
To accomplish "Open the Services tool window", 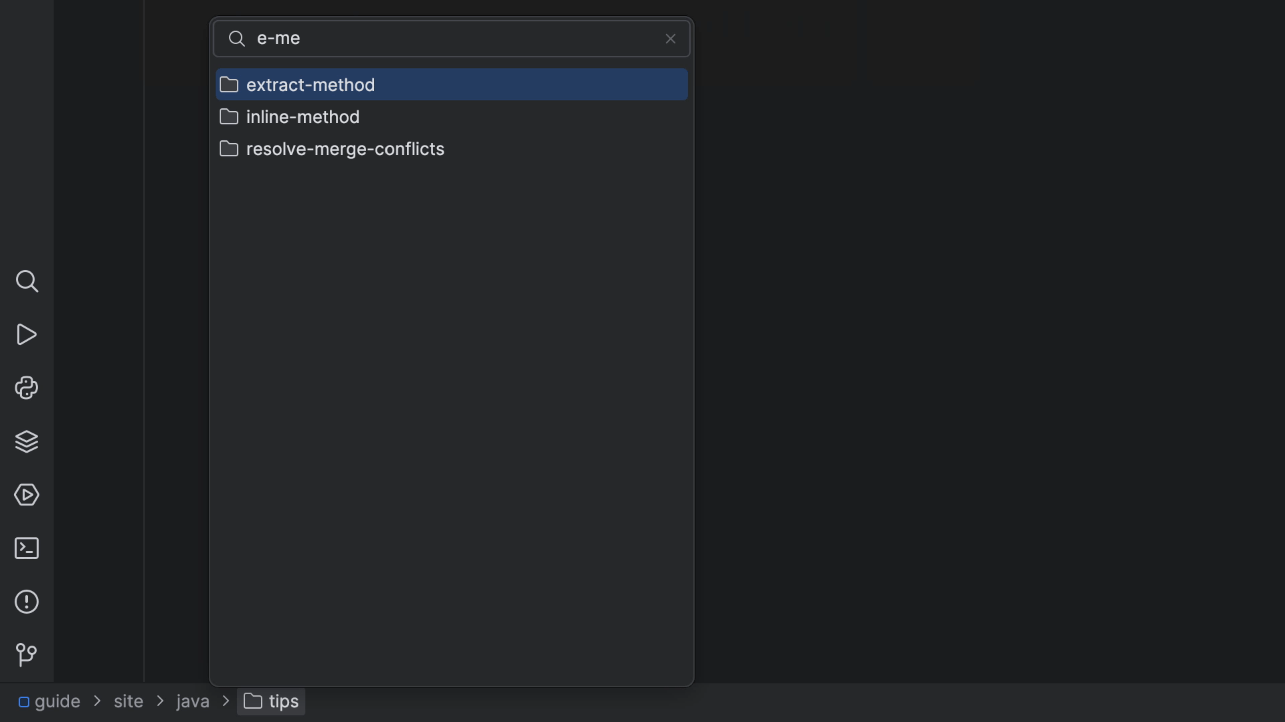I will pos(27,495).
